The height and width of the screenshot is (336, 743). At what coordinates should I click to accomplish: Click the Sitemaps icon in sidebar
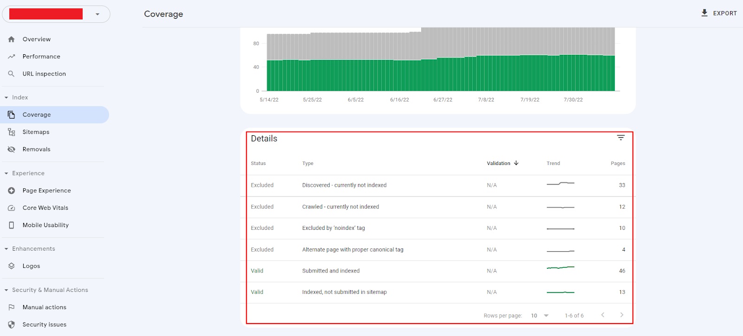[x=11, y=132]
